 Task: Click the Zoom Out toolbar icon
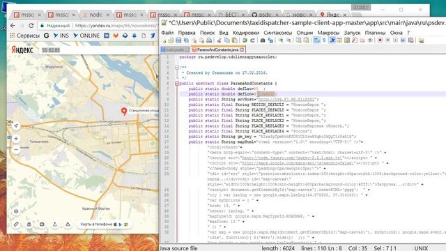coord(289,40)
